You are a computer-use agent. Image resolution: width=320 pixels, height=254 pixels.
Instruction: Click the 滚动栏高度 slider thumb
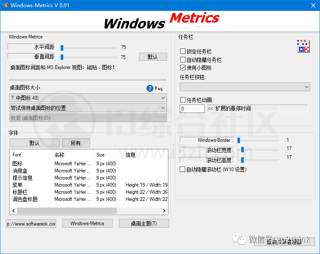[243, 160]
